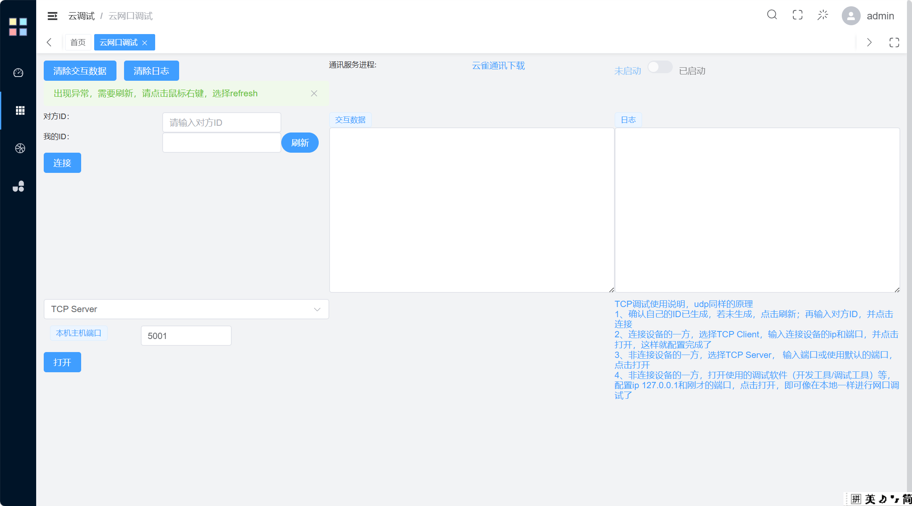912x506 pixels.
Task: Click the 对方ID input field
Action: click(x=222, y=122)
